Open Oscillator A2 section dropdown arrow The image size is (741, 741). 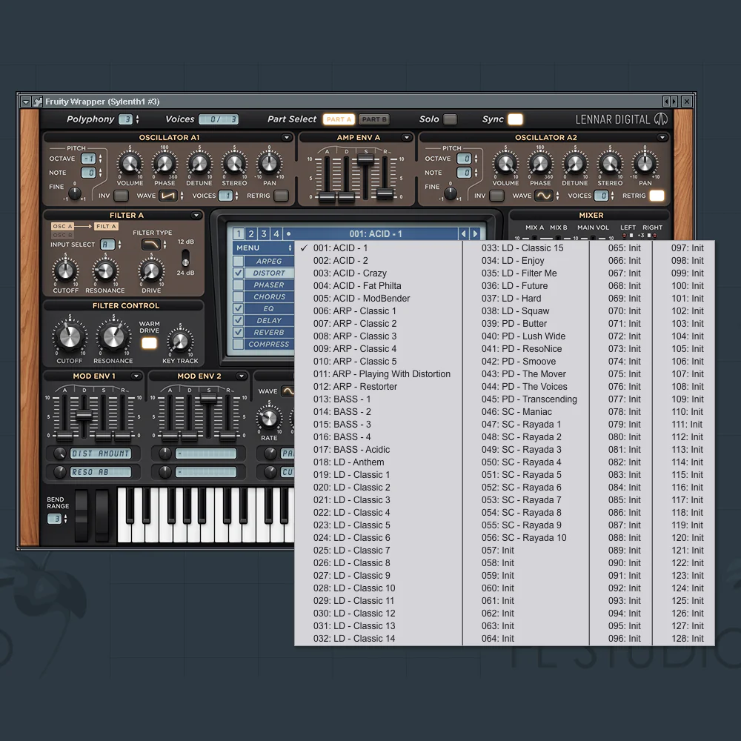662,138
